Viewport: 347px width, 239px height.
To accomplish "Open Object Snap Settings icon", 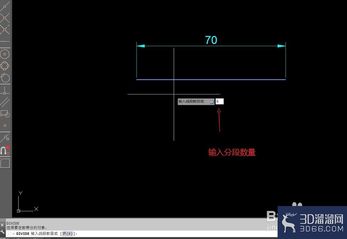I will [5, 163].
